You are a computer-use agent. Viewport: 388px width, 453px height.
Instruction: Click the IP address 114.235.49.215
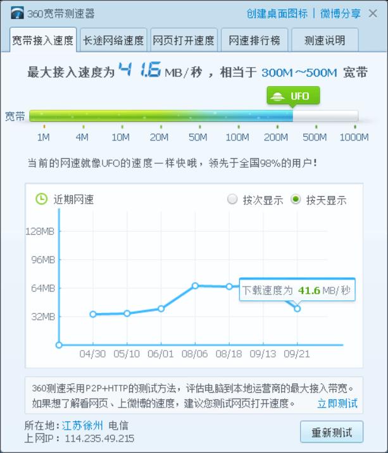pyautogui.click(x=99, y=438)
